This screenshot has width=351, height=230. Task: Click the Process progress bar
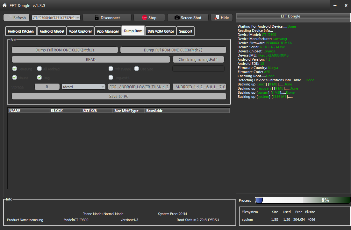pos(303,200)
